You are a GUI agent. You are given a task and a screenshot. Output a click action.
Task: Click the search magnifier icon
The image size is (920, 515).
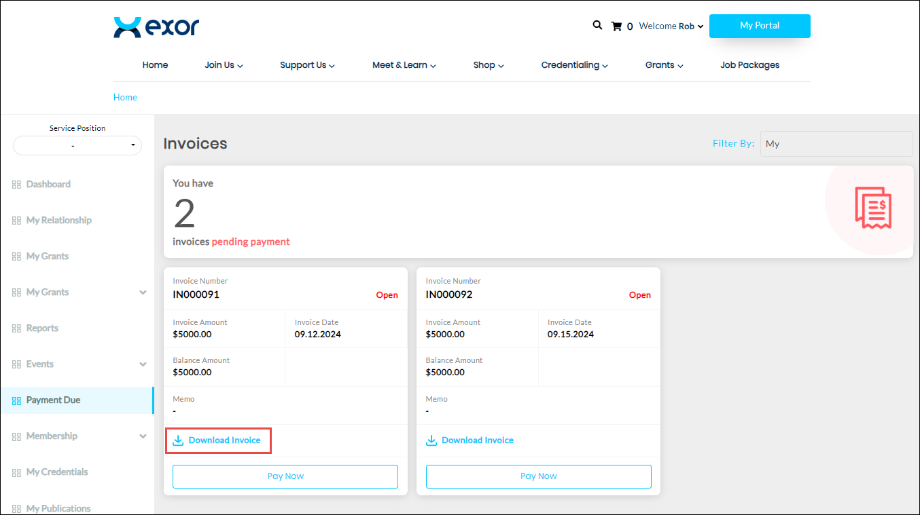click(597, 25)
